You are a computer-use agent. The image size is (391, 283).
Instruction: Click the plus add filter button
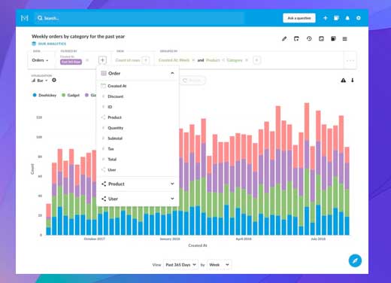(102, 60)
